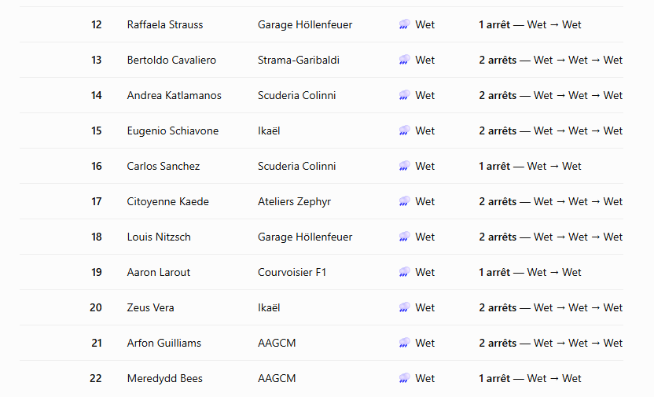
Task: Click the rain icon for Arfon Guilliams
Action: point(404,343)
